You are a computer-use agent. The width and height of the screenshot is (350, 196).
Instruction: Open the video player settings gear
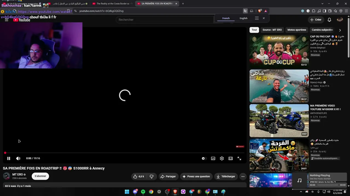pos(222,158)
